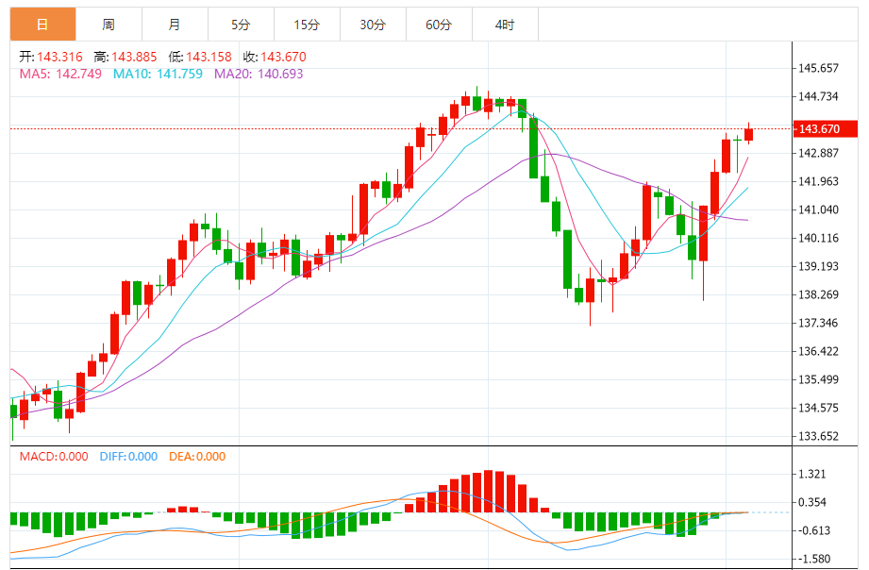The width and height of the screenshot is (869, 570).
Task: Click the 0.354 MACD axis label
Action: point(812,502)
